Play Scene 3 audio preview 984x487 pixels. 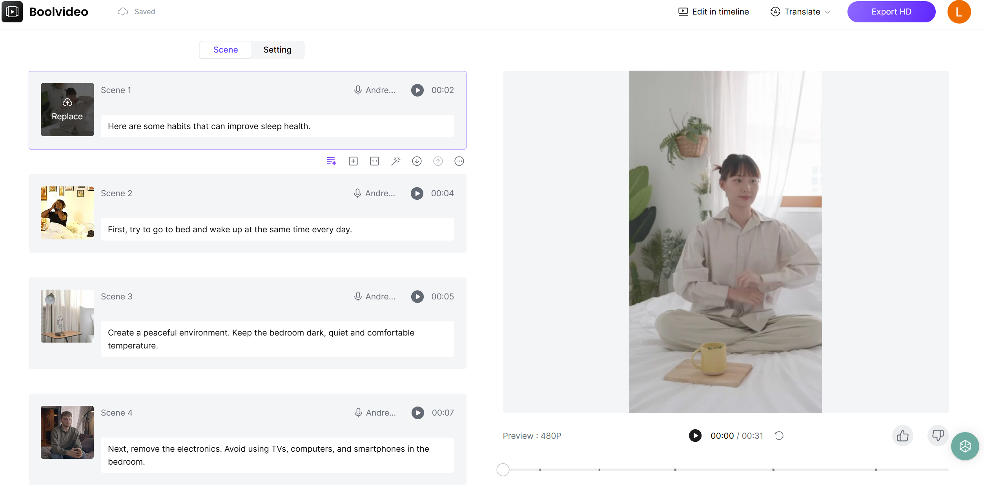[417, 297]
